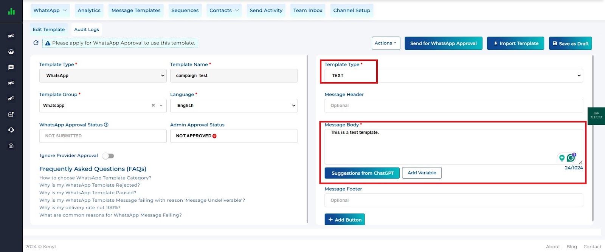Open the analytics report sidebar icon
This screenshot has width=605, height=252.
click(x=11, y=114)
